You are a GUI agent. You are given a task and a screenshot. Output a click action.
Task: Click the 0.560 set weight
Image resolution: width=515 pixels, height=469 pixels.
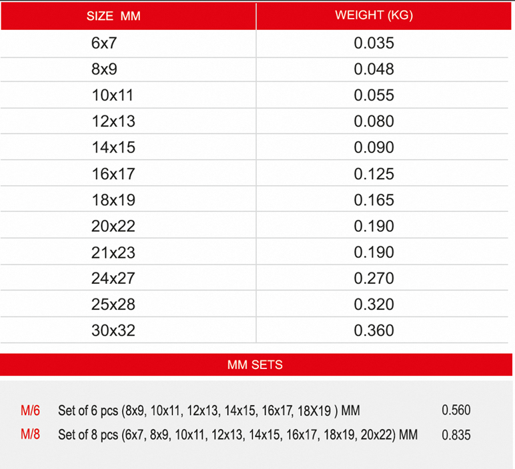(x=456, y=410)
